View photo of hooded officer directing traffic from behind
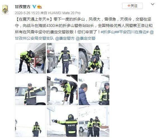 pos(62,122)
